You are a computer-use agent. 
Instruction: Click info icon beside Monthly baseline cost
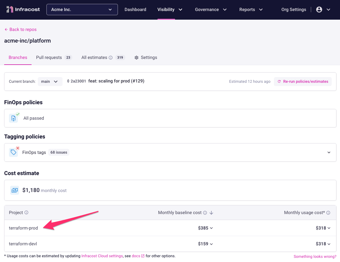point(205,213)
